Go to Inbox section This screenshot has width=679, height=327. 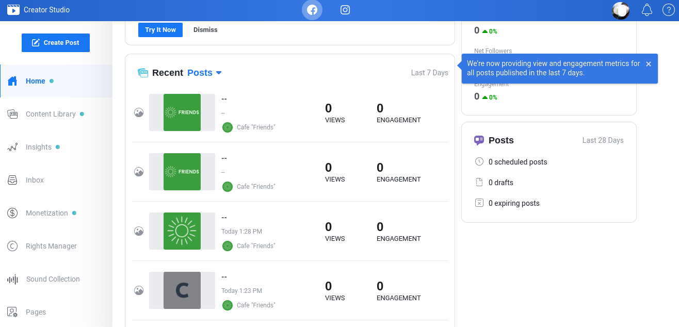coord(35,180)
